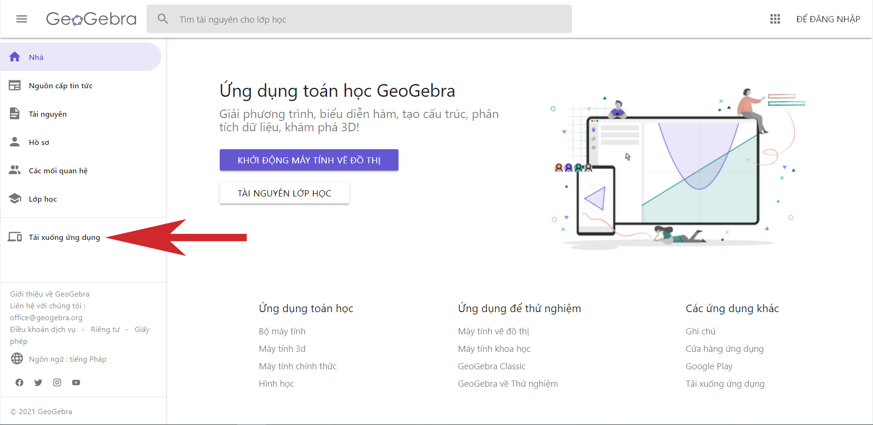Click Ứng dụng toán học GeoGebra heading
The width and height of the screenshot is (873, 425).
coord(337,91)
